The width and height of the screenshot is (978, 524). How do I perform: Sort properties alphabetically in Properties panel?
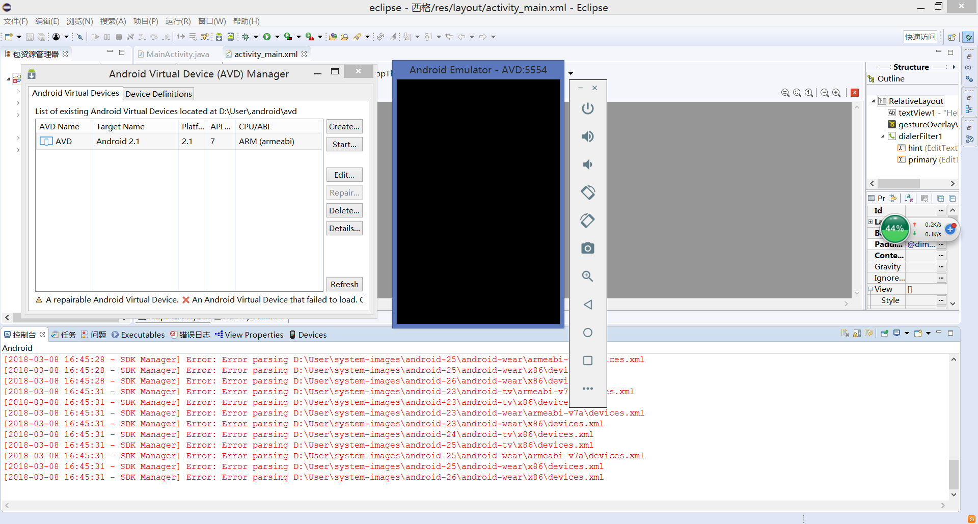coord(909,198)
